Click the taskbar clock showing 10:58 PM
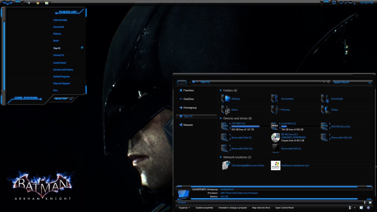This screenshot has width=377, height=212. [367, 3]
